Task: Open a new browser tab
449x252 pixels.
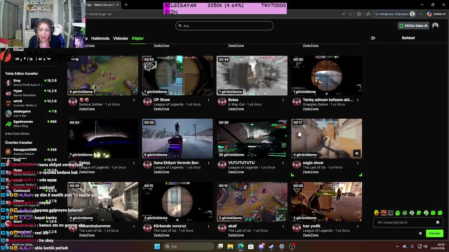Action: tap(126, 5)
